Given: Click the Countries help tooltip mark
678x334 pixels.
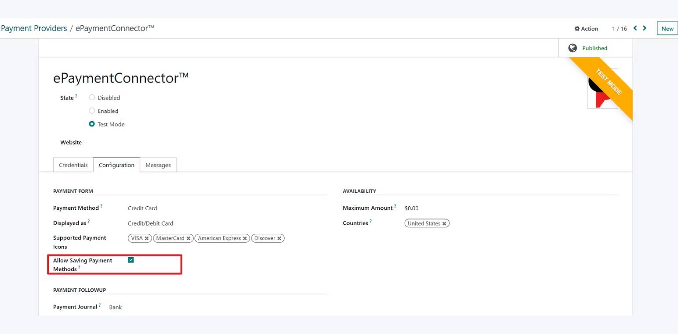Looking at the screenshot, I should 370,222.
